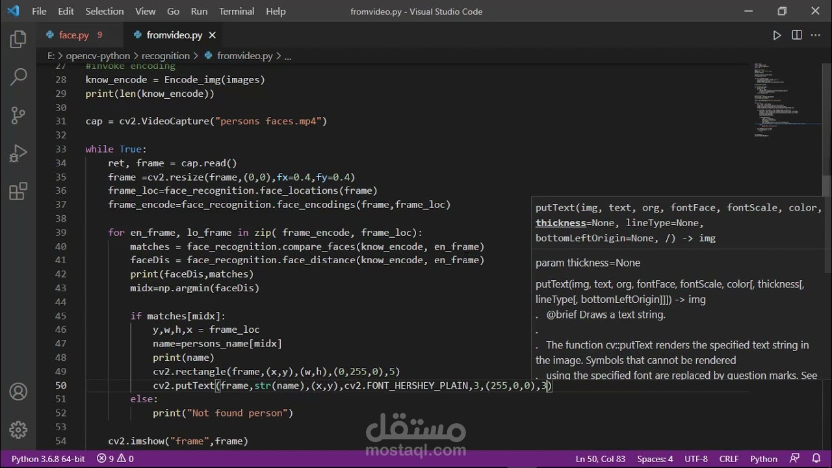This screenshot has height=468, width=832.
Task: Click 'name=persons_name[midx]' code line
Action: [x=217, y=343]
